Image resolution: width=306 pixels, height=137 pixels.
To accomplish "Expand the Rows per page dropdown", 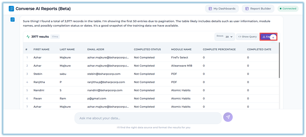I will click(229, 37).
